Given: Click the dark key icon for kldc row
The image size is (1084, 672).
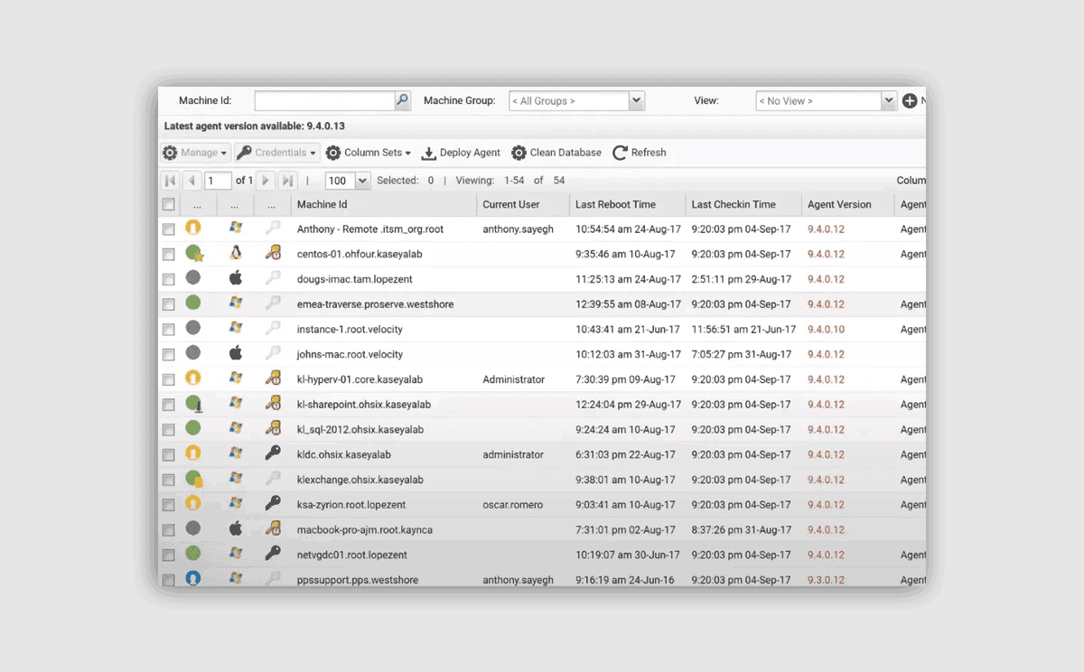Looking at the screenshot, I should tap(273, 453).
